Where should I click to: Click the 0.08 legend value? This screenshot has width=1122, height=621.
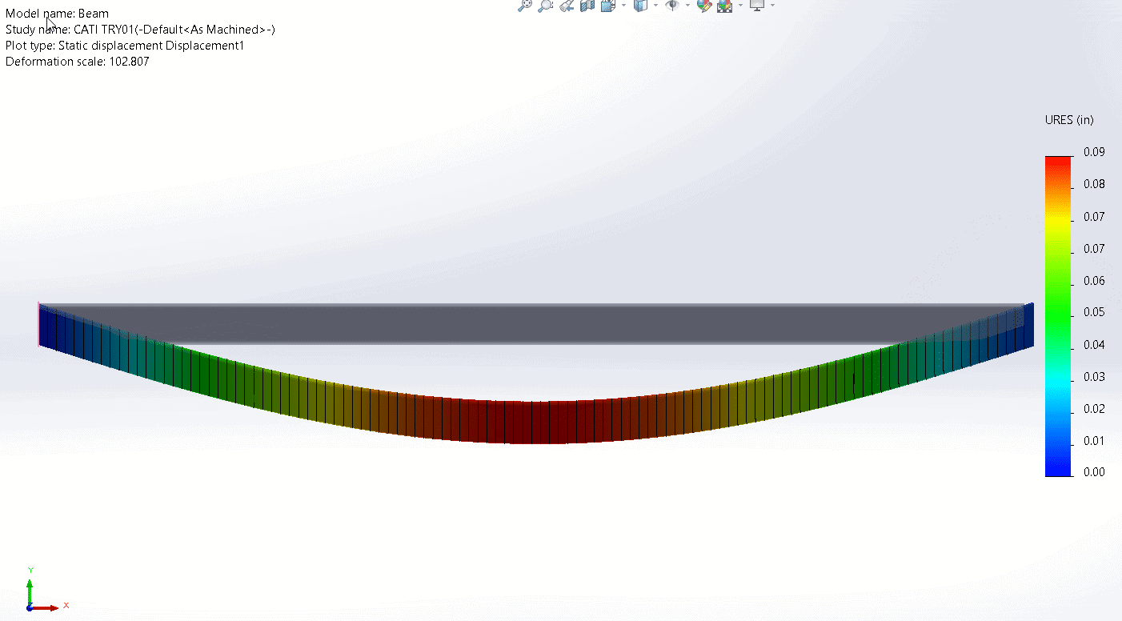[1094, 184]
